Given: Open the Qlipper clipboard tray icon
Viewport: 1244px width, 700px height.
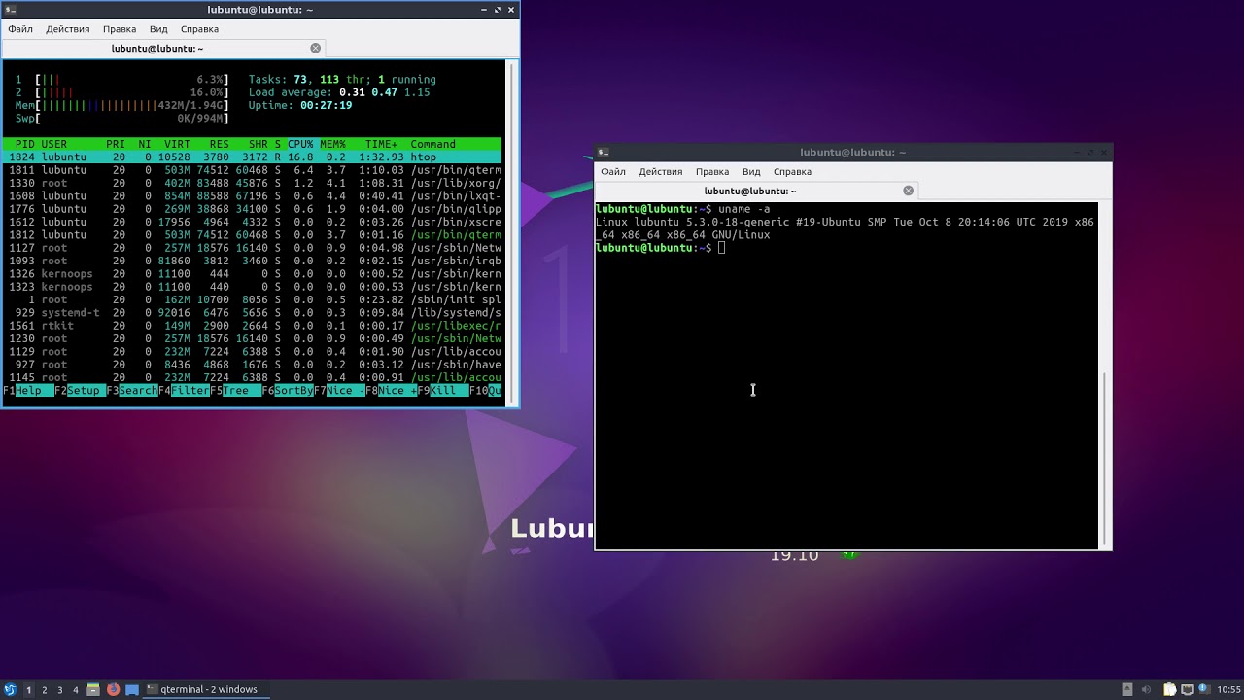Looking at the screenshot, I should point(1169,689).
